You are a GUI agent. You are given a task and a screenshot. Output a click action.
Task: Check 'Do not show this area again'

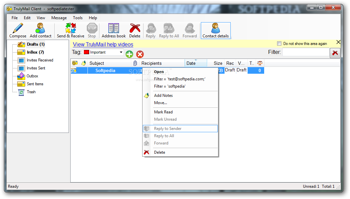(x=279, y=44)
